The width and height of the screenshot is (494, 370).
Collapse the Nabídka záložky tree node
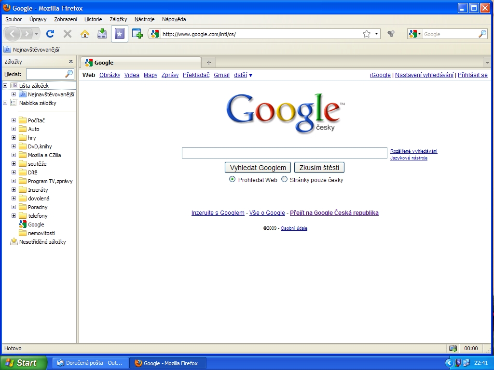coord(5,103)
